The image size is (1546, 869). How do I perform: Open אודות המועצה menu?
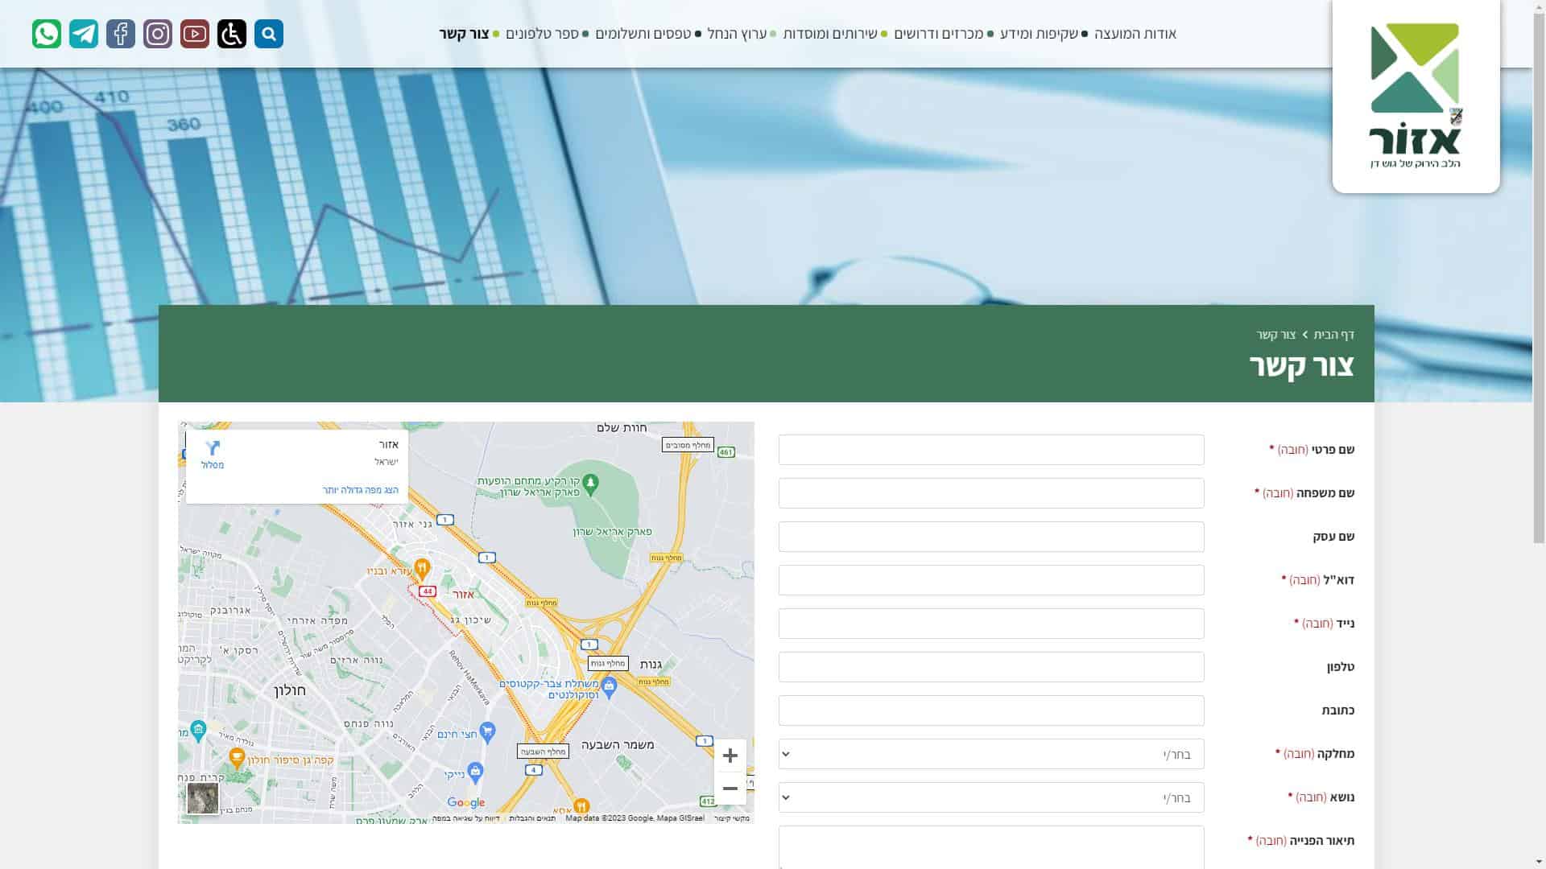tap(1135, 34)
